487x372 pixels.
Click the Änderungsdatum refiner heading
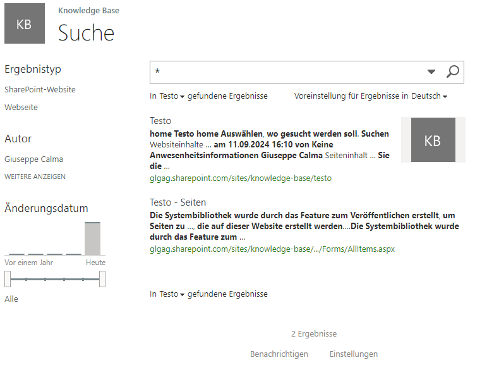point(46,208)
